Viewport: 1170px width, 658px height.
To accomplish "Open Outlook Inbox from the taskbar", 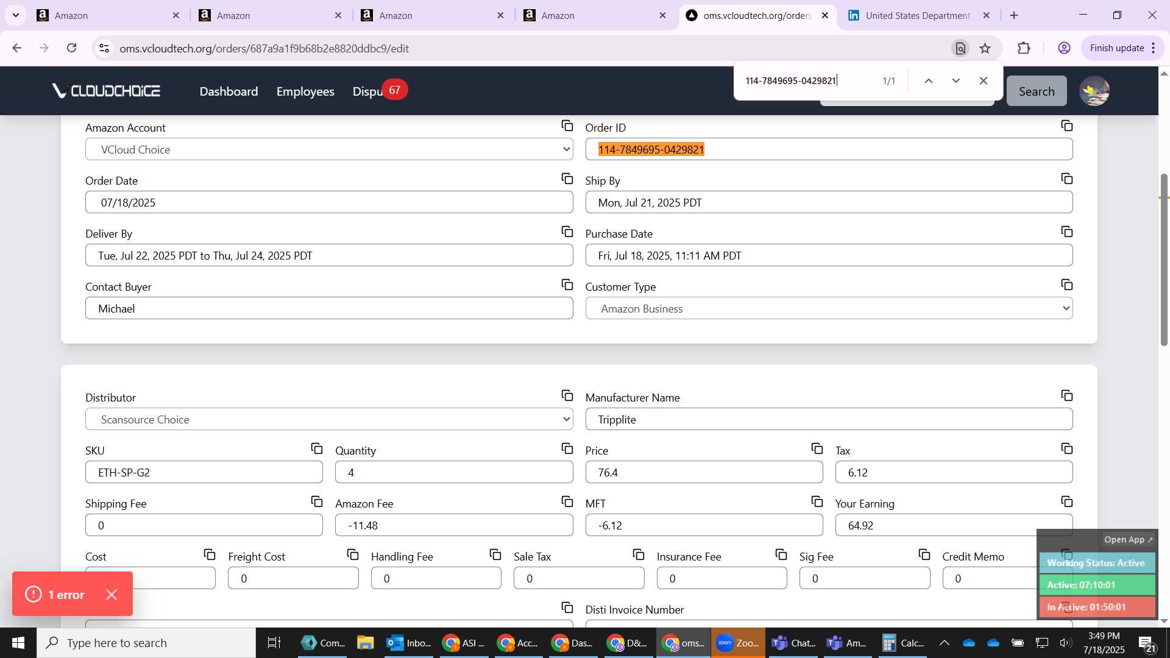I will pos(409,643).
